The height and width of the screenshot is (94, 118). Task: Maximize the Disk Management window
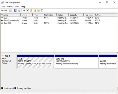coord(107,3)
